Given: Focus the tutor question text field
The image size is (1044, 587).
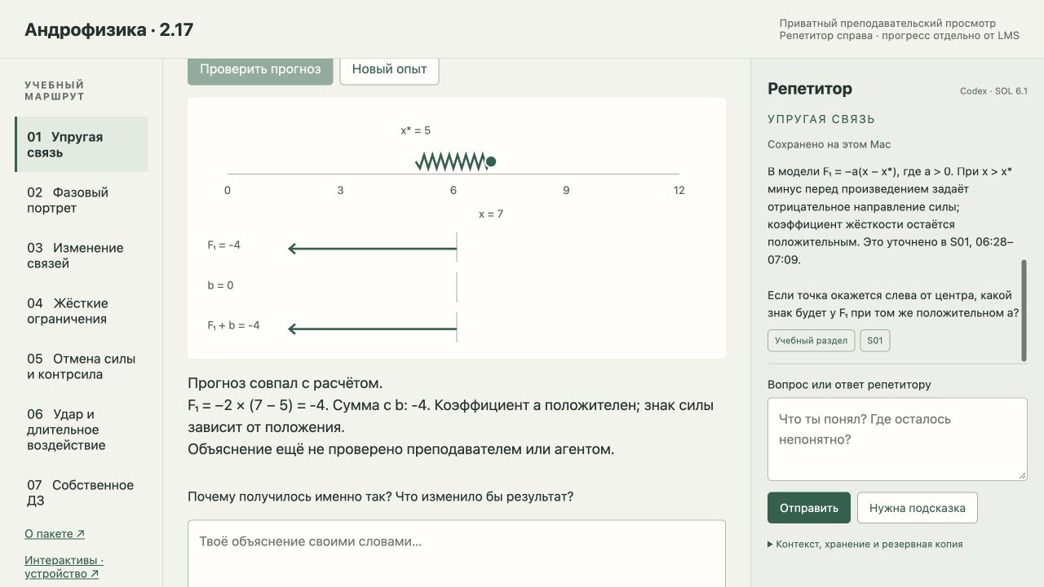Looking at the screenshot, I should [897, 439].
